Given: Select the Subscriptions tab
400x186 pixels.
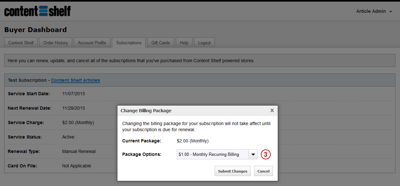Looking at the screenshot, I should click(129, 43).
